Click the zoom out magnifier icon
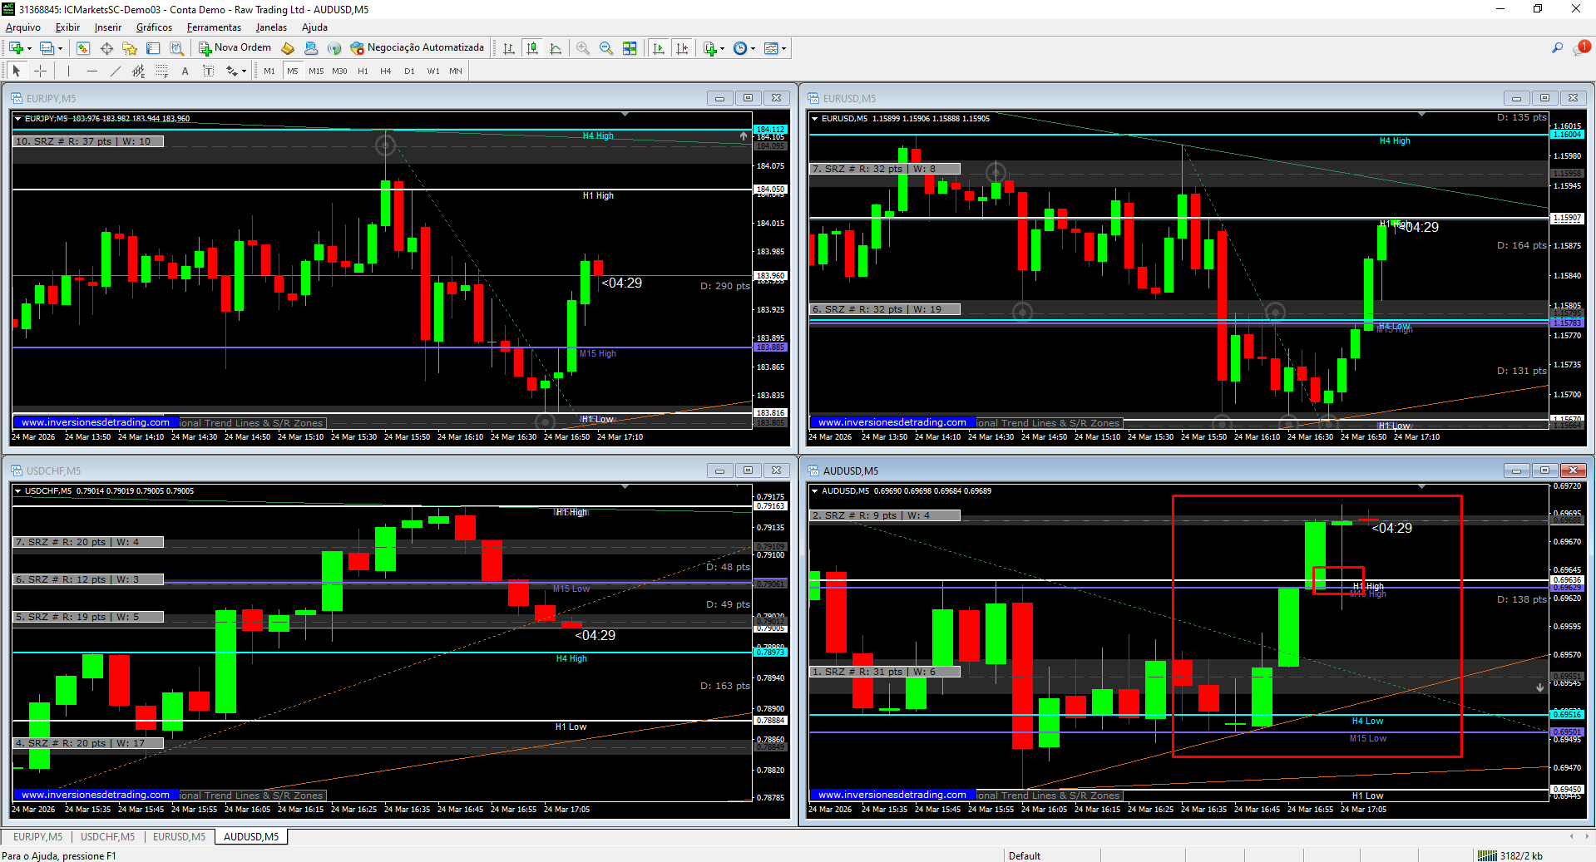The width and height of the screenshot is (1596, 862). tap(606, 48)
